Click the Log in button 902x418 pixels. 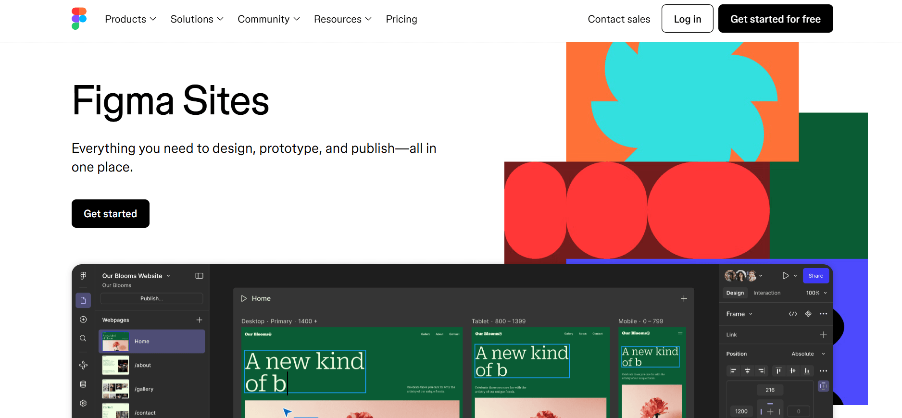click(687, 19)
